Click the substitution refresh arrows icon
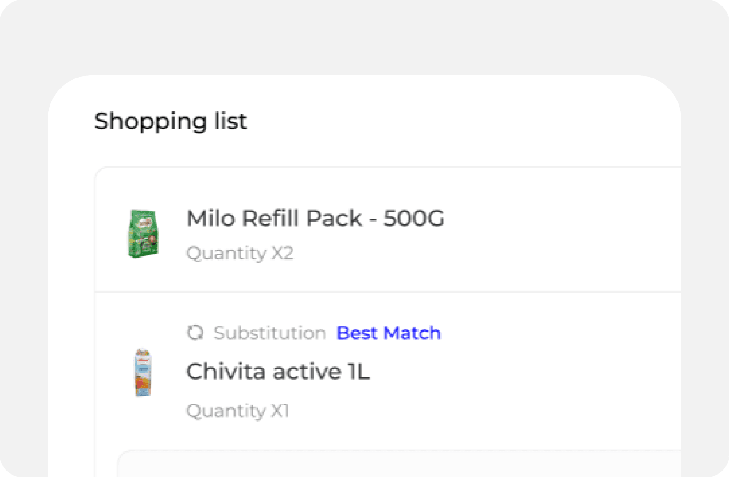729x477 pixels. pyautogui.click(x=195, y=333)
